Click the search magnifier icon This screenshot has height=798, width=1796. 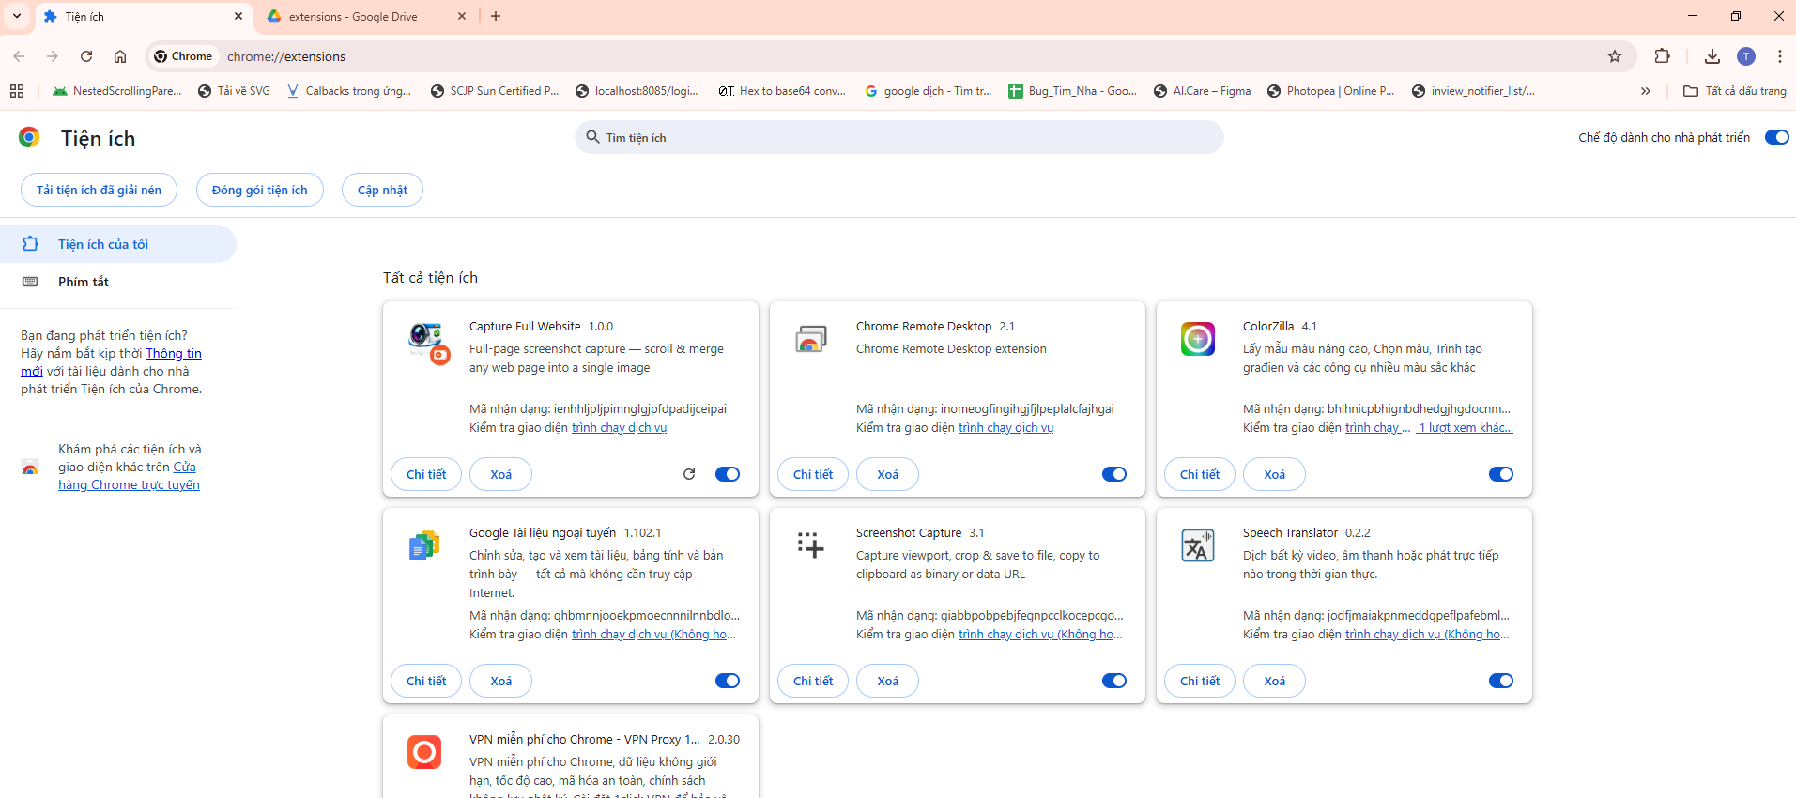pos(592,137)
